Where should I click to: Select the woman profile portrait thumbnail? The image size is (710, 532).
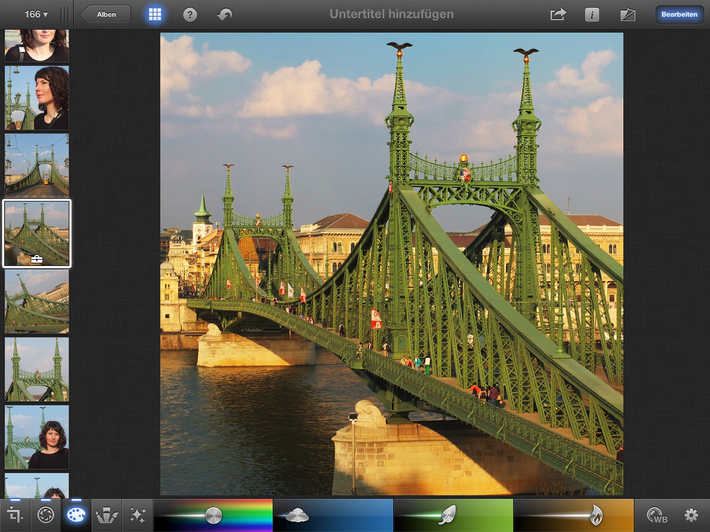point(37,98)
